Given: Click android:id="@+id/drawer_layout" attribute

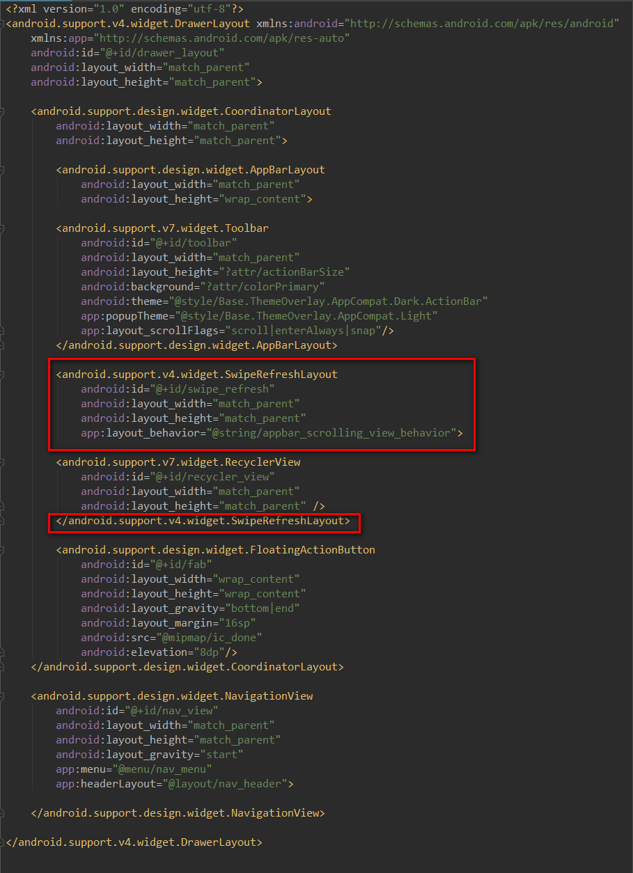Looking at the screenshot, I should 127,53.
